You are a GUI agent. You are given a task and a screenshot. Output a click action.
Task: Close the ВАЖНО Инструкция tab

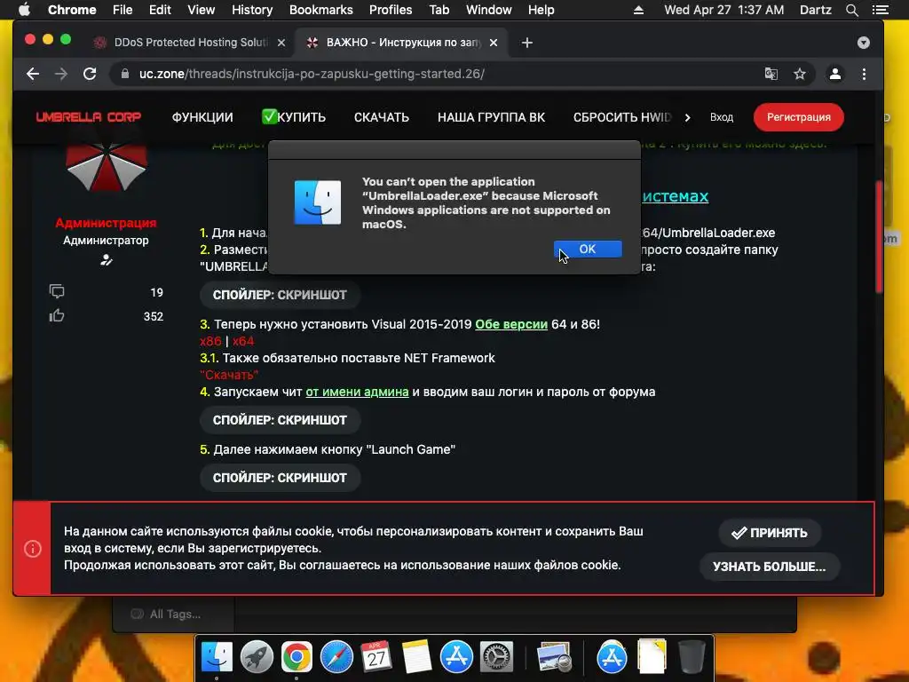494,43
